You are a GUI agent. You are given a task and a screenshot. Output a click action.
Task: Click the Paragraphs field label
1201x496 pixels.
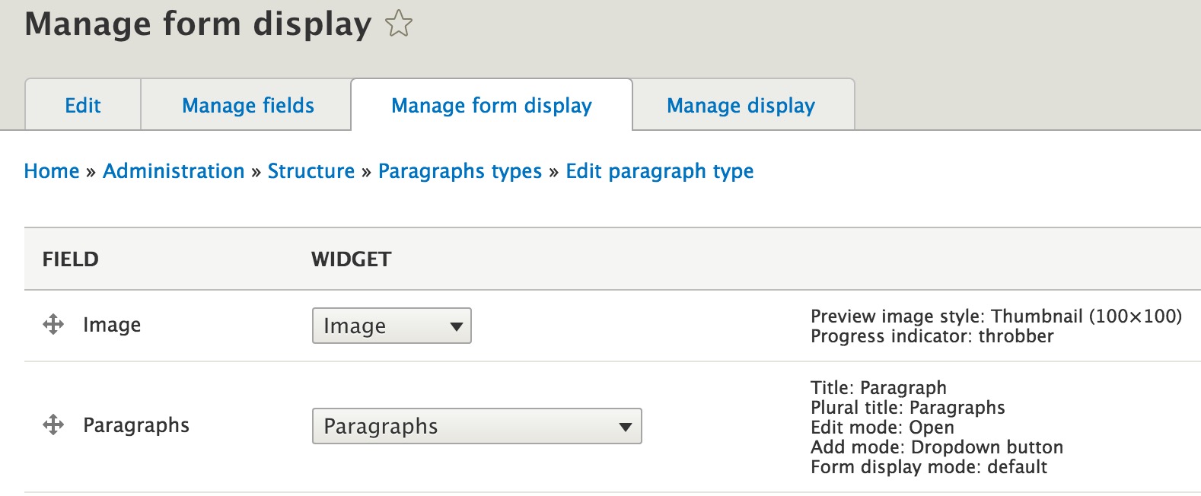click(x=135, y=426)
